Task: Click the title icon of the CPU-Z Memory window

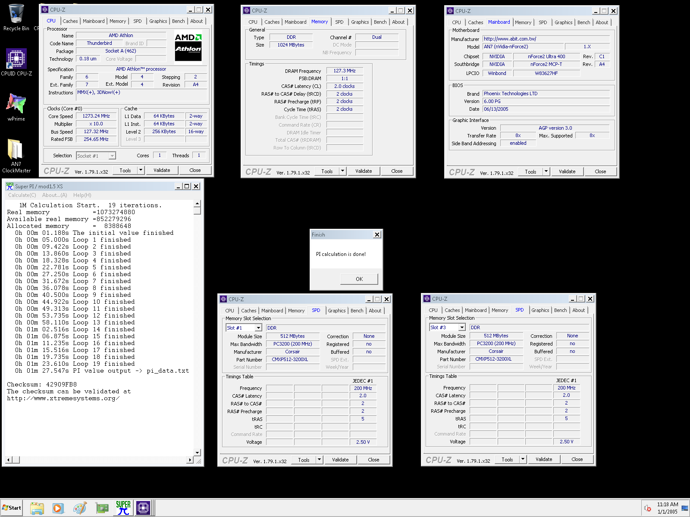Action: pos(247,10)
